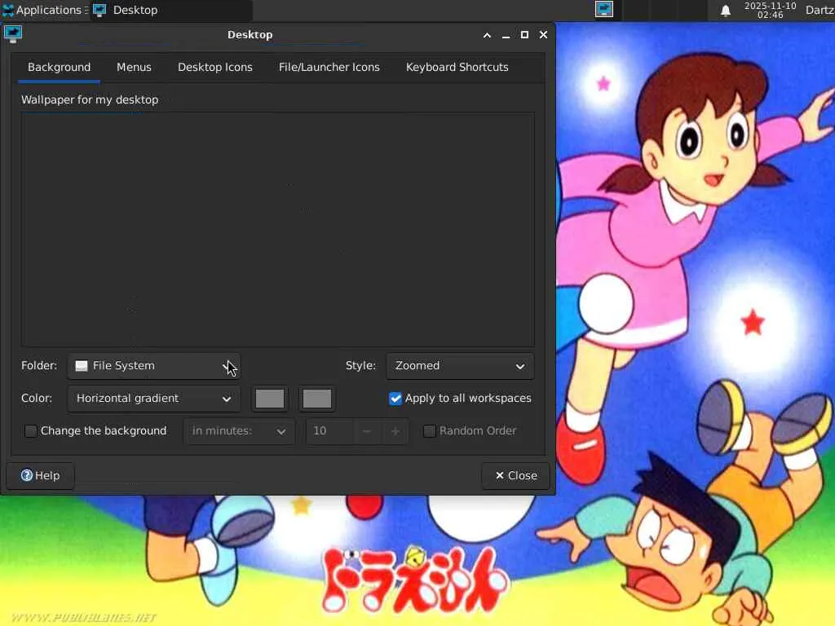
Task: Switch to the Menus tab
Action: click(x=134, y=68)
